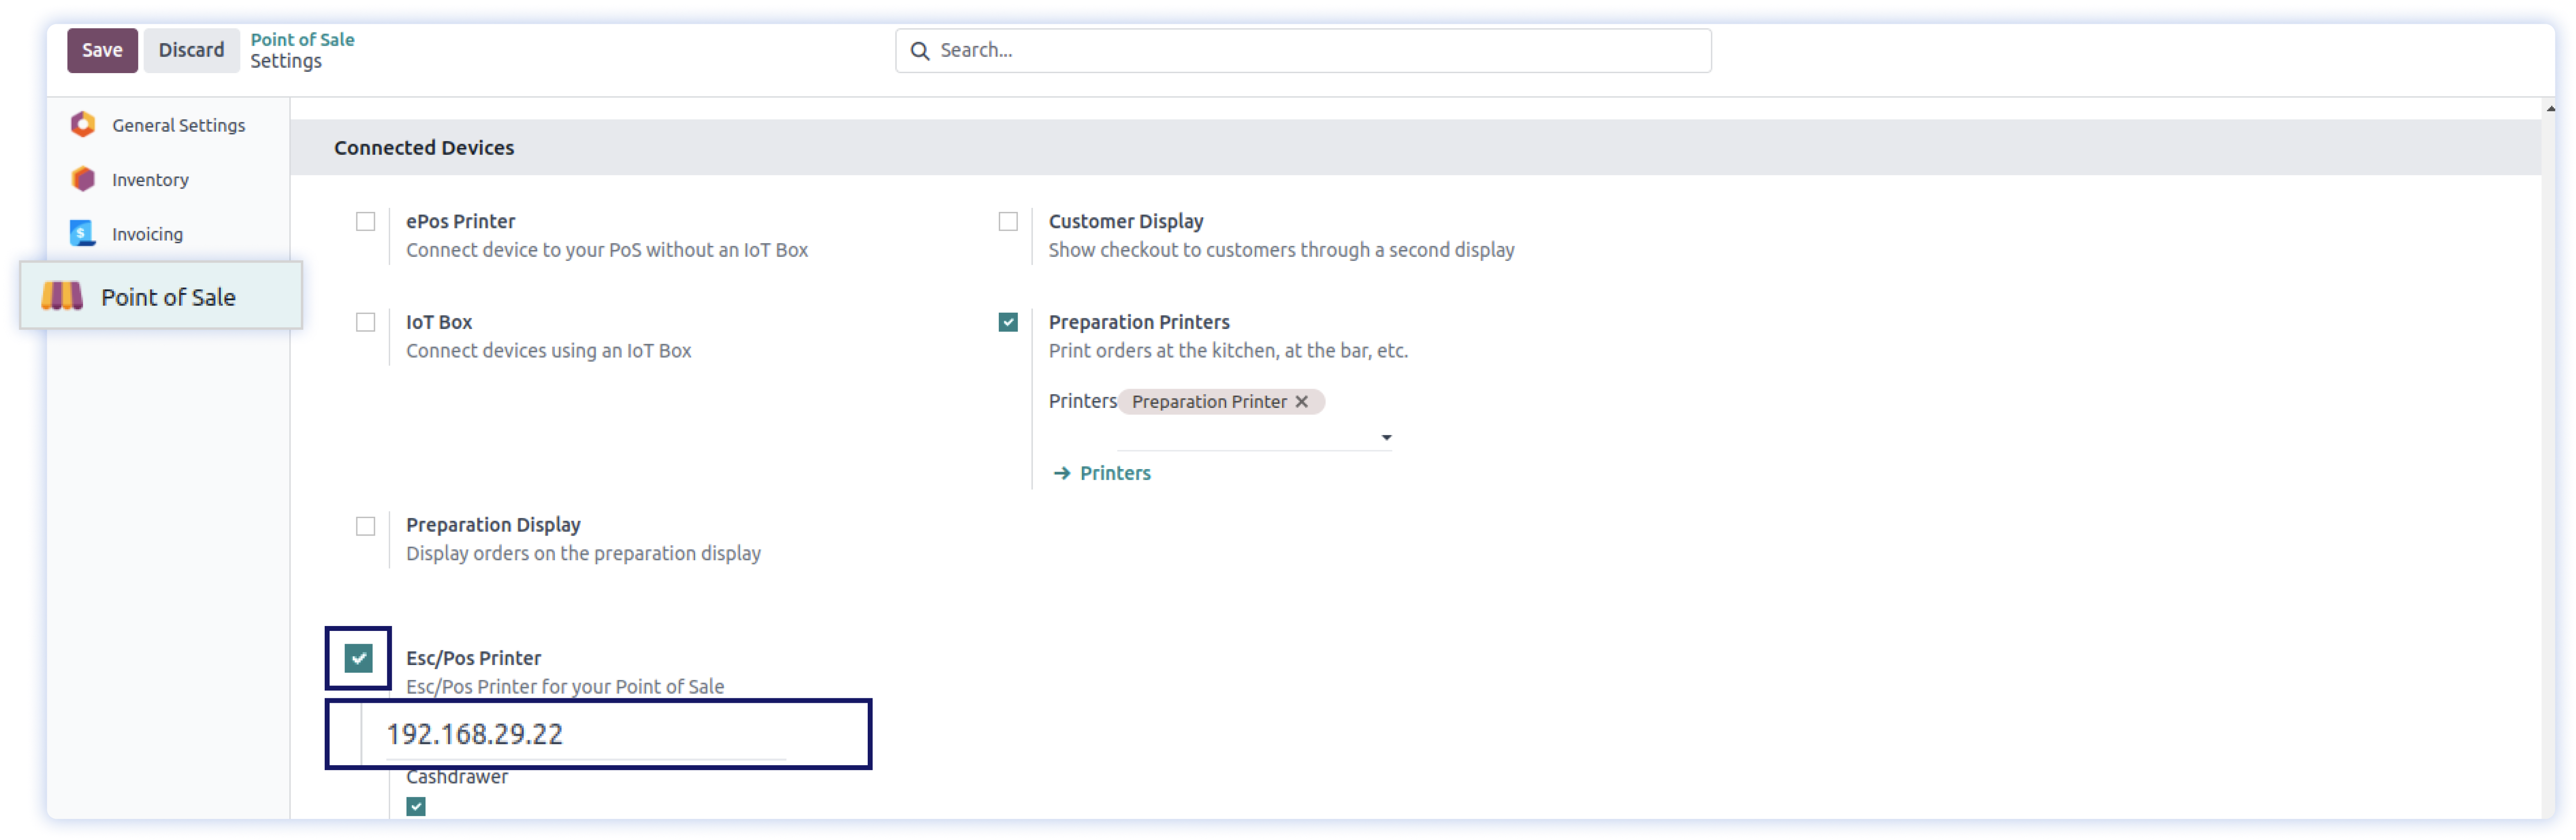Click the Invoicing app icon
Screen dimensions: 2576x840
83,234
